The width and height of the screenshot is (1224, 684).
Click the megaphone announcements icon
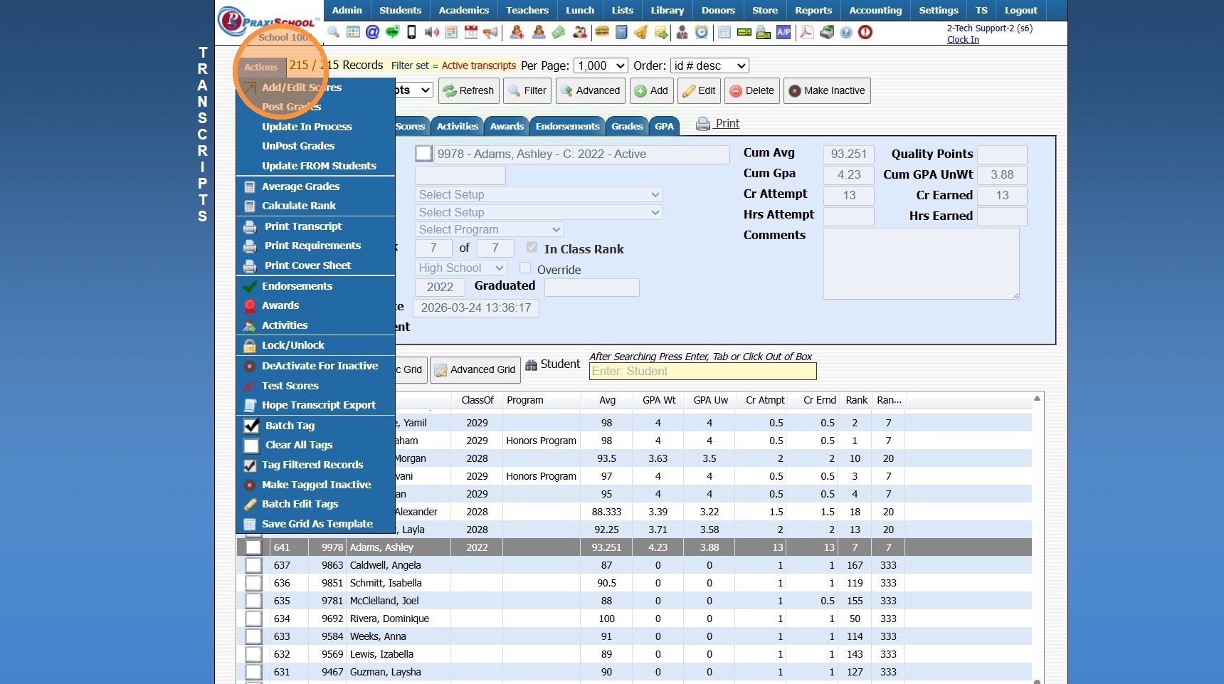[490, 32]
